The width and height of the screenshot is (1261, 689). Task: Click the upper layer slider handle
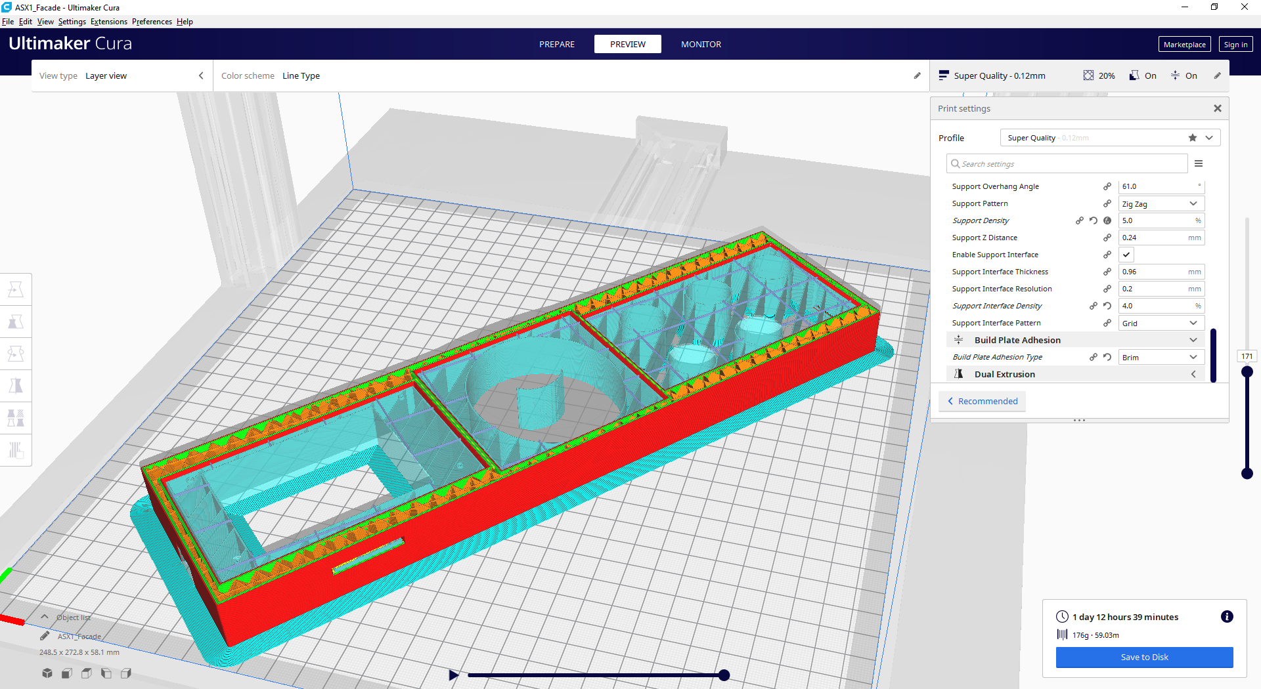pyautogui.click(x=1247, y=371)
